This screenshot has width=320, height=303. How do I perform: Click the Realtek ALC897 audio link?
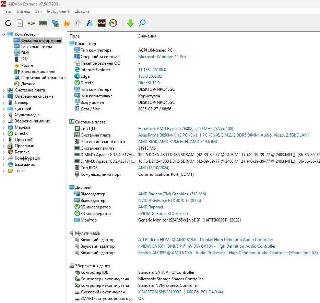(228, 253)
